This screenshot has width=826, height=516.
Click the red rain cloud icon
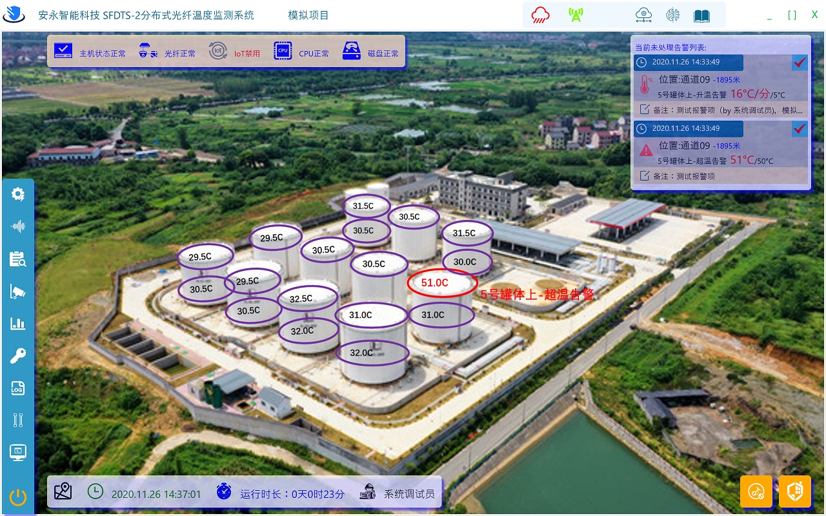click(541, 15)
